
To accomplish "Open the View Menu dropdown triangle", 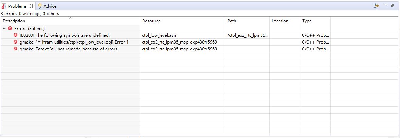I will coord(386,5).
